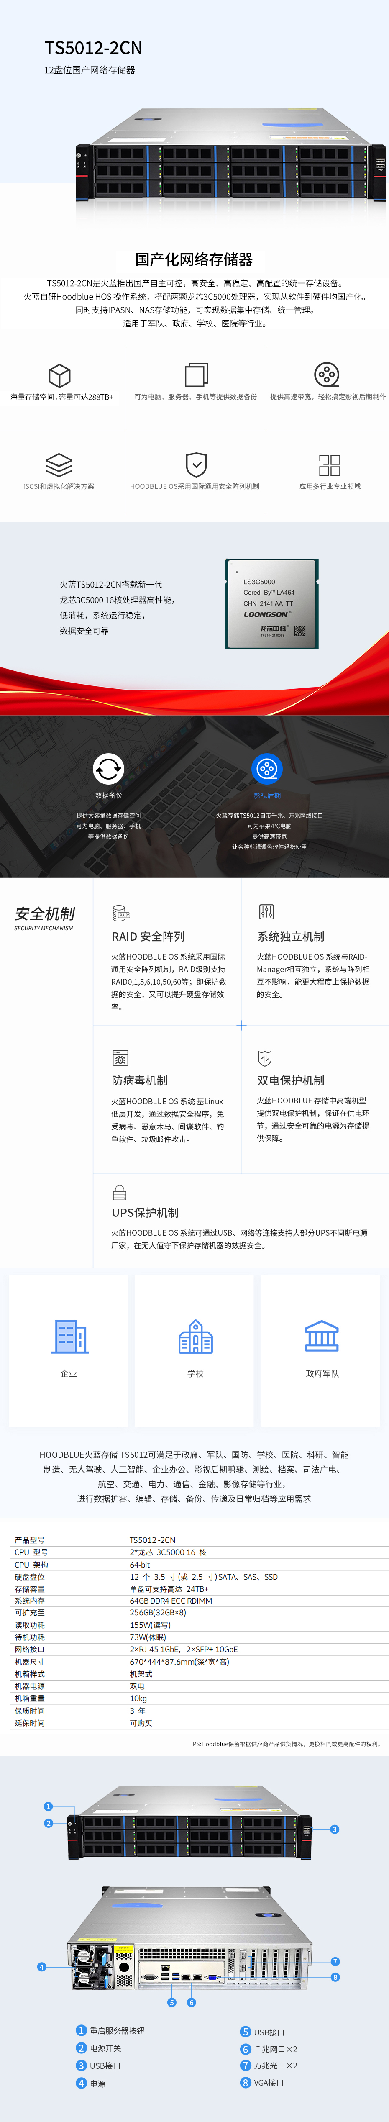Click the blue film reel circle in dark section
This screenshot has width=389, height=2122.
point(266,769)
